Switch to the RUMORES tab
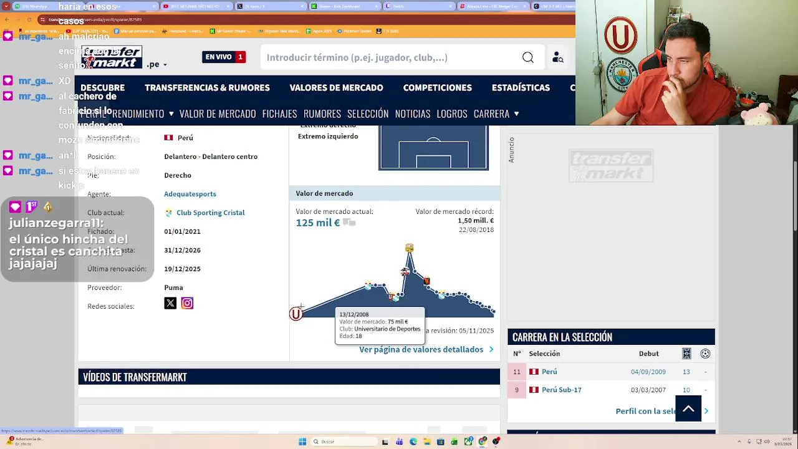798x449 pixels. (x=322, y=113)
